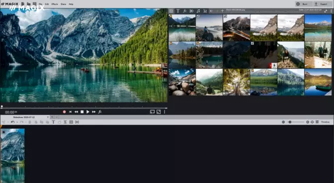Open the Share menu

(63, 4)
